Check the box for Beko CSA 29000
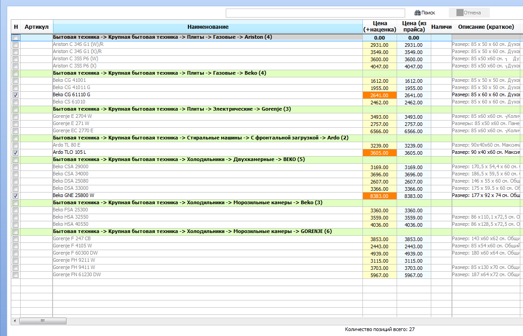This screenshot has height=336, width=523. pos(16,167)
